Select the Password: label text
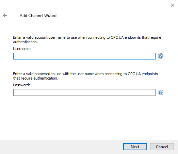Image resolution: width=178 pixels, height=154 pixels. tap(21, 85)
